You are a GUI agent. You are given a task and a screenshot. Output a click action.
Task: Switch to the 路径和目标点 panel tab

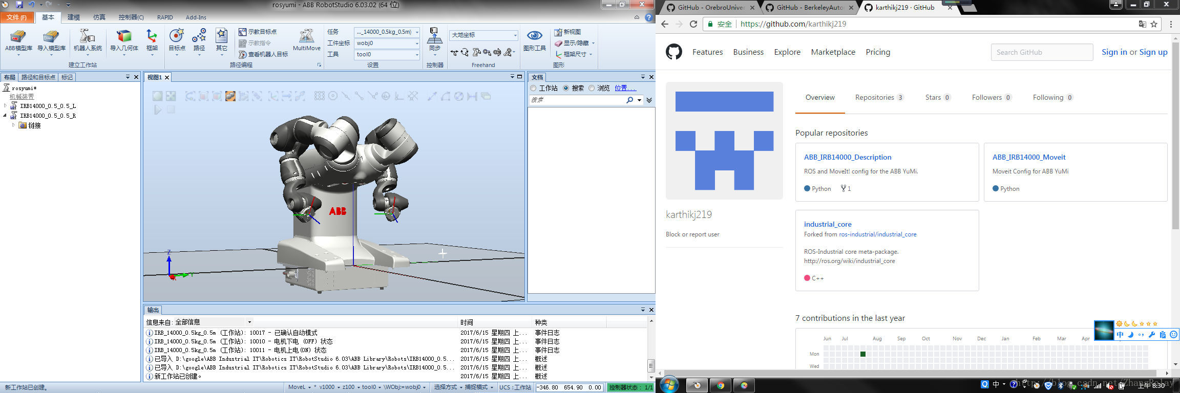tap(38, 77)
